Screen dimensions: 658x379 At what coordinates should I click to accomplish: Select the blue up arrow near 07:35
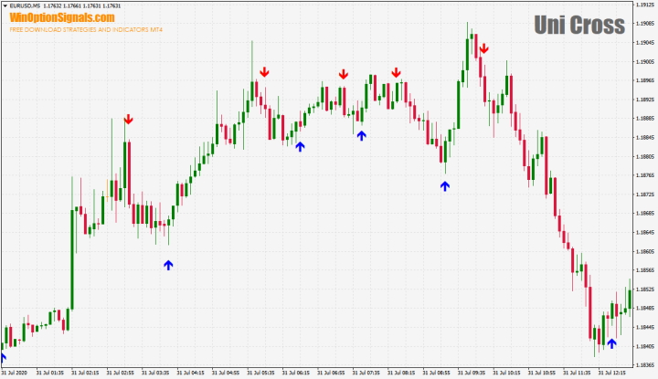click(361, 135)
